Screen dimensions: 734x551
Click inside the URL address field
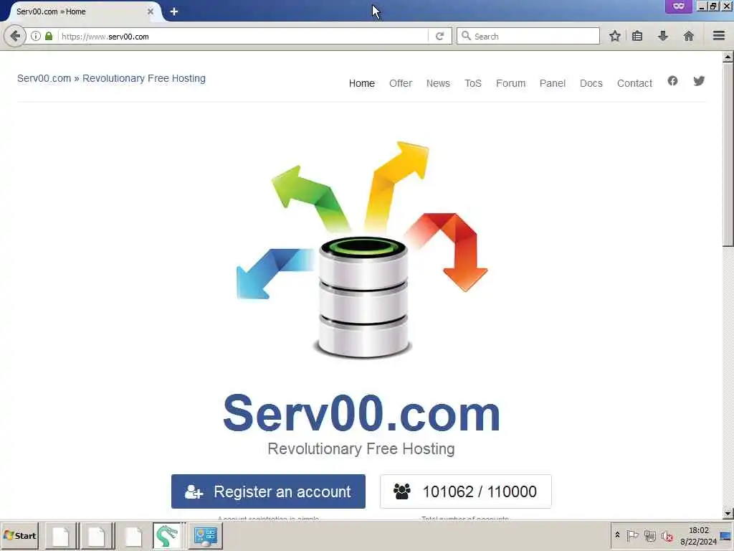point(244,36)
